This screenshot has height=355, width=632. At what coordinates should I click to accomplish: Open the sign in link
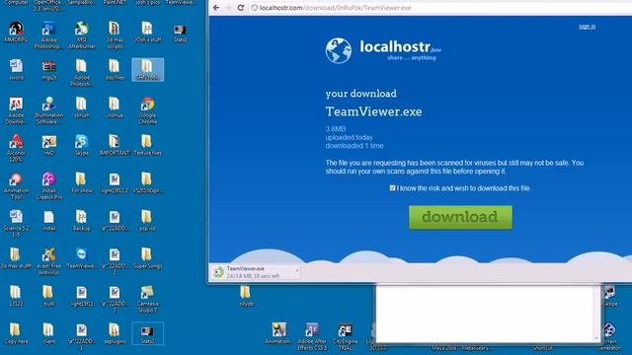[x=587, y=27]
